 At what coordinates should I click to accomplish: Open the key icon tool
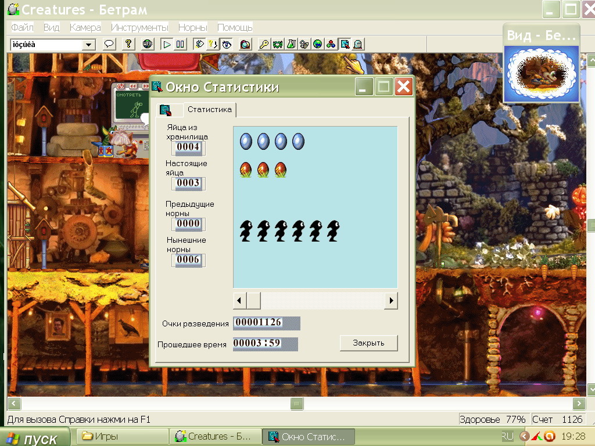[264, 44]
